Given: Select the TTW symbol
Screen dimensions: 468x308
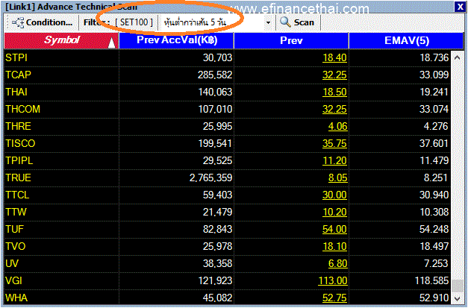Looking at the screenshot, I should click(16, 212).
